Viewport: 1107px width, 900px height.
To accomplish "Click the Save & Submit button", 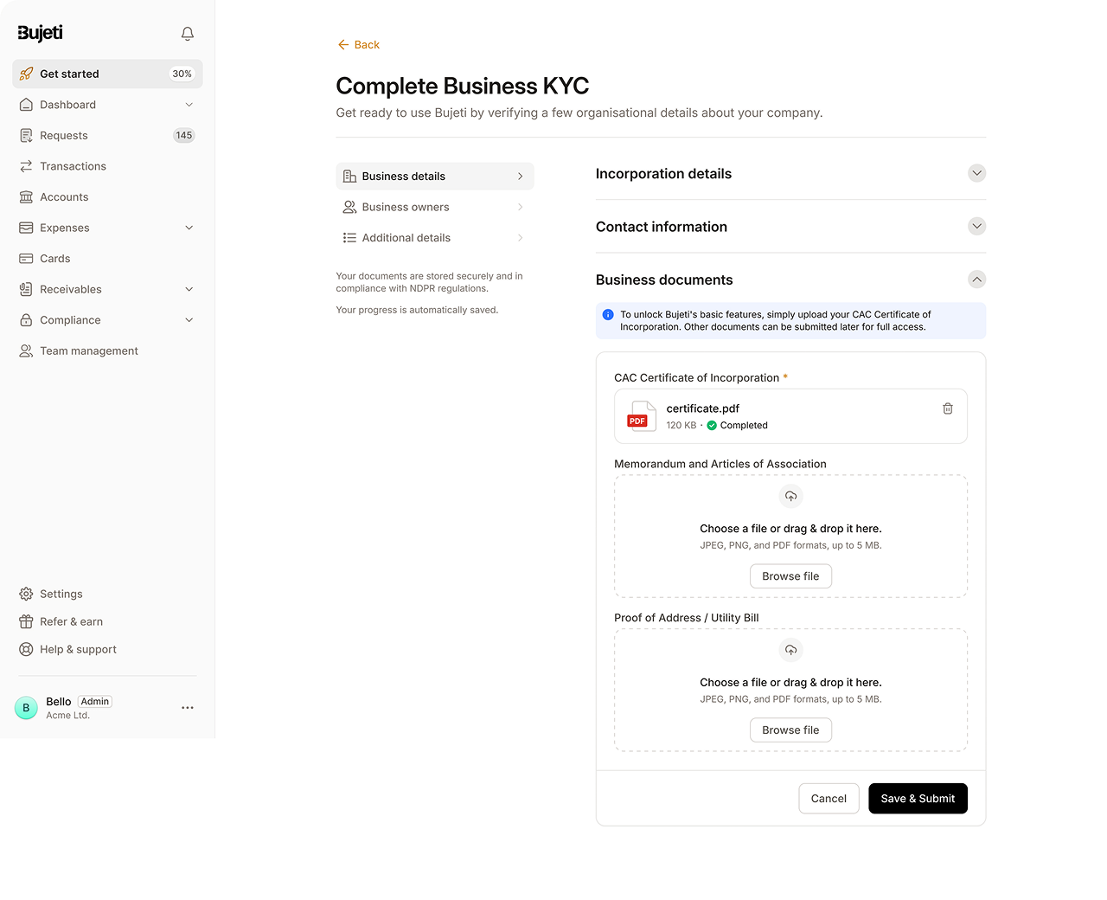I will point(918,799).
